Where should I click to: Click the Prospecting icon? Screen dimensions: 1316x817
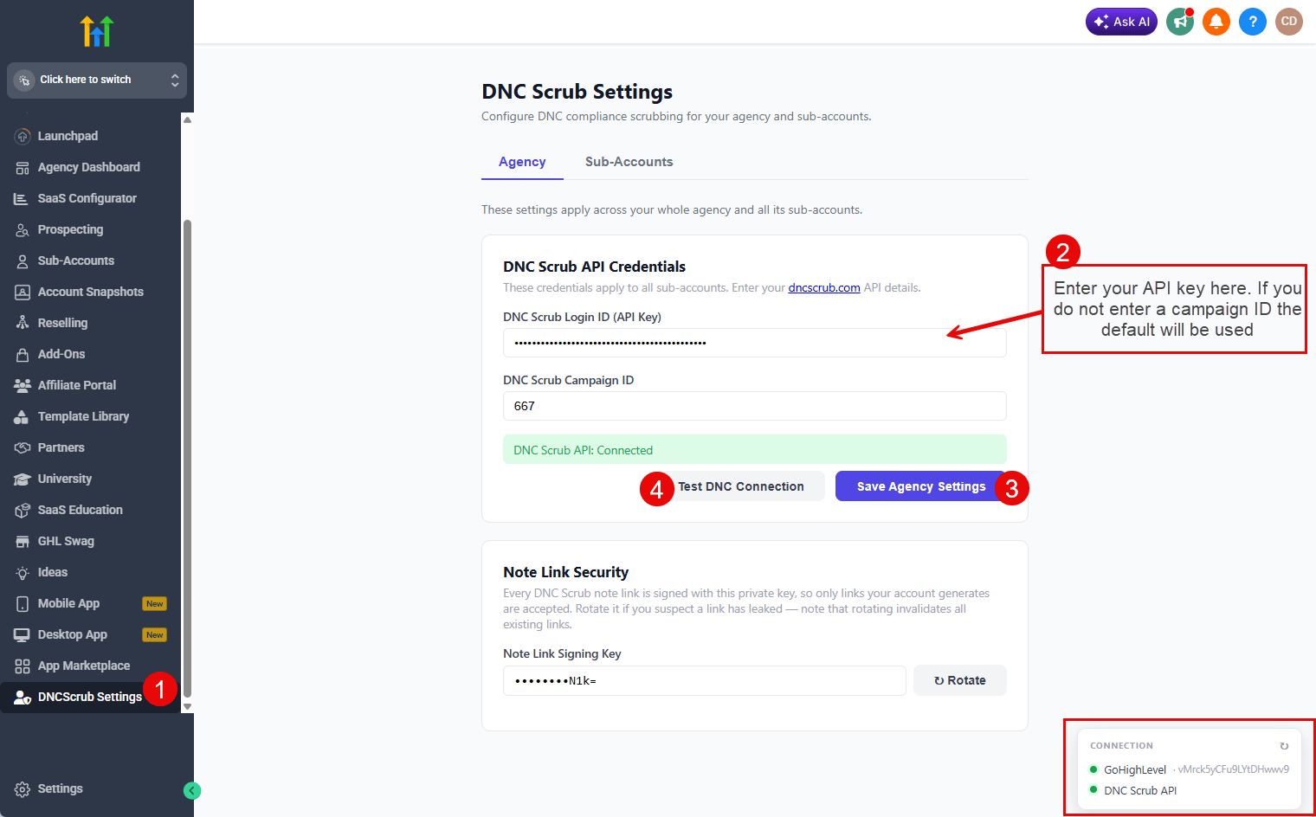pos(23,229)
